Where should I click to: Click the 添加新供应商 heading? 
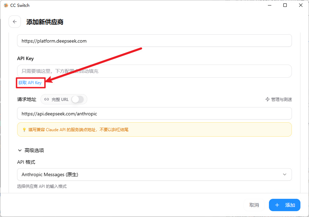[x=45, y=22]
